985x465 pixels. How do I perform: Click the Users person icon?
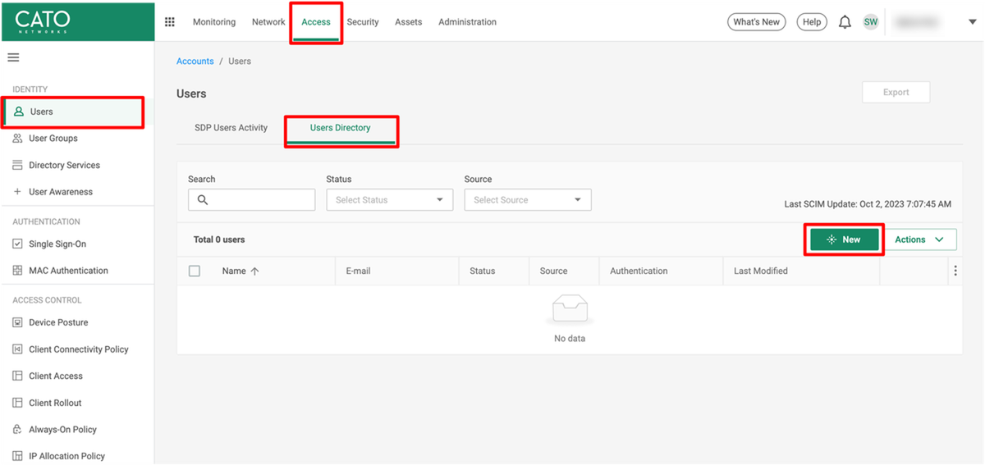click(x=19, y=112)
